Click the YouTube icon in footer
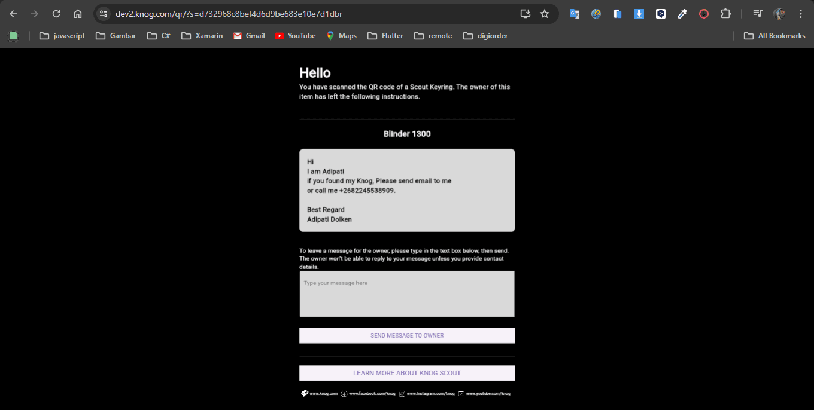 coord(461,394)
